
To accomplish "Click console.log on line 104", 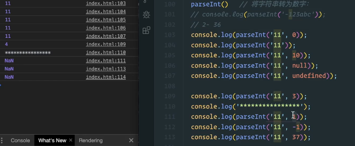I will point(211,45).
